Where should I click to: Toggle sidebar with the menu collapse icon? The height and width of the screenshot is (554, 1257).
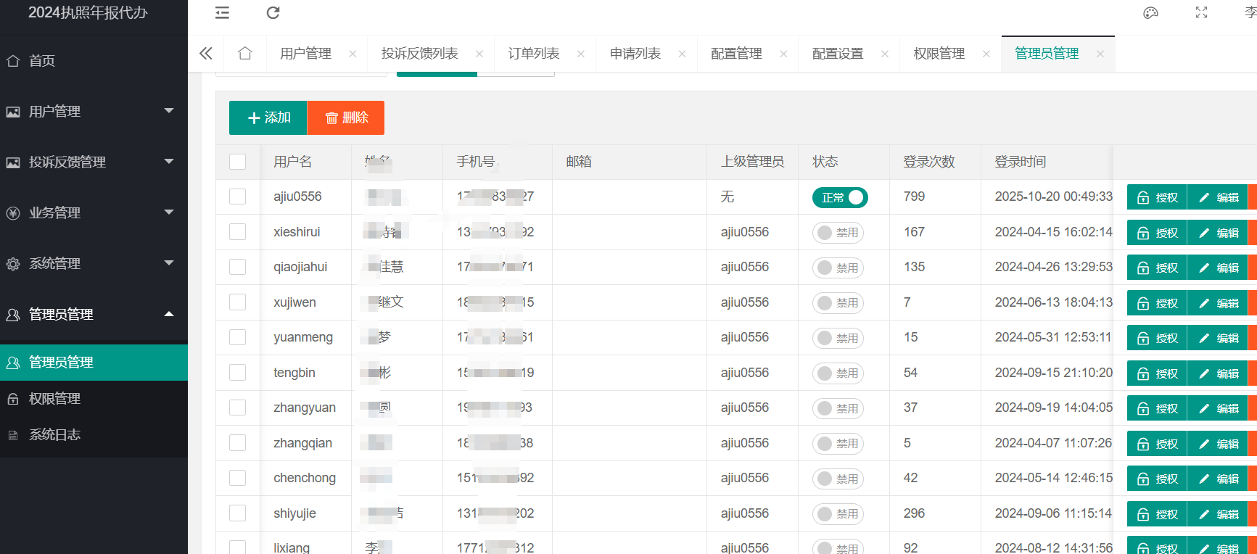[x=222, y=13]
